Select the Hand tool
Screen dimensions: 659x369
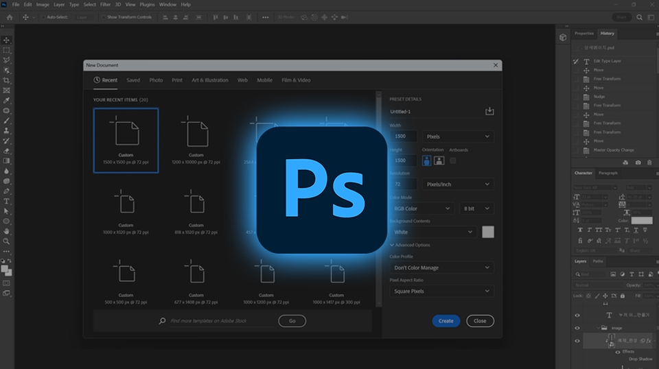[x=6, y=231]
